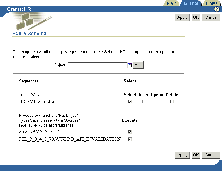Click the bottom Cancel button
This screenshot has width=222, height=171.
(211, 155)
